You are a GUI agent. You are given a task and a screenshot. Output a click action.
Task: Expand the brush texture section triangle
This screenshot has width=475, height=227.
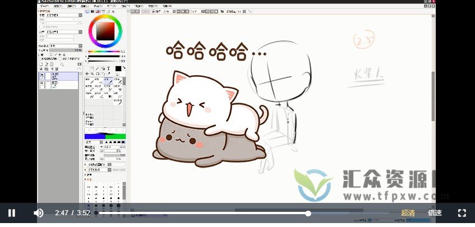(x=85, y=170)
